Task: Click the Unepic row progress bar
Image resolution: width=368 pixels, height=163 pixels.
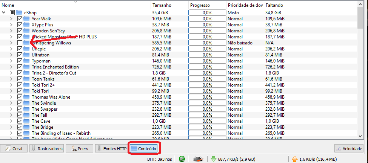Action: (x=208, y=49)
